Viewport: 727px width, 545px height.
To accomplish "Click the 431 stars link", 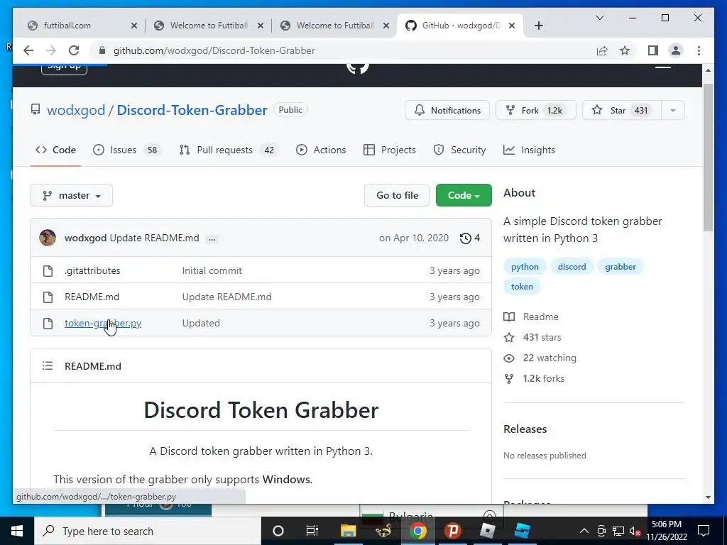I will click(x=532, y=337).
